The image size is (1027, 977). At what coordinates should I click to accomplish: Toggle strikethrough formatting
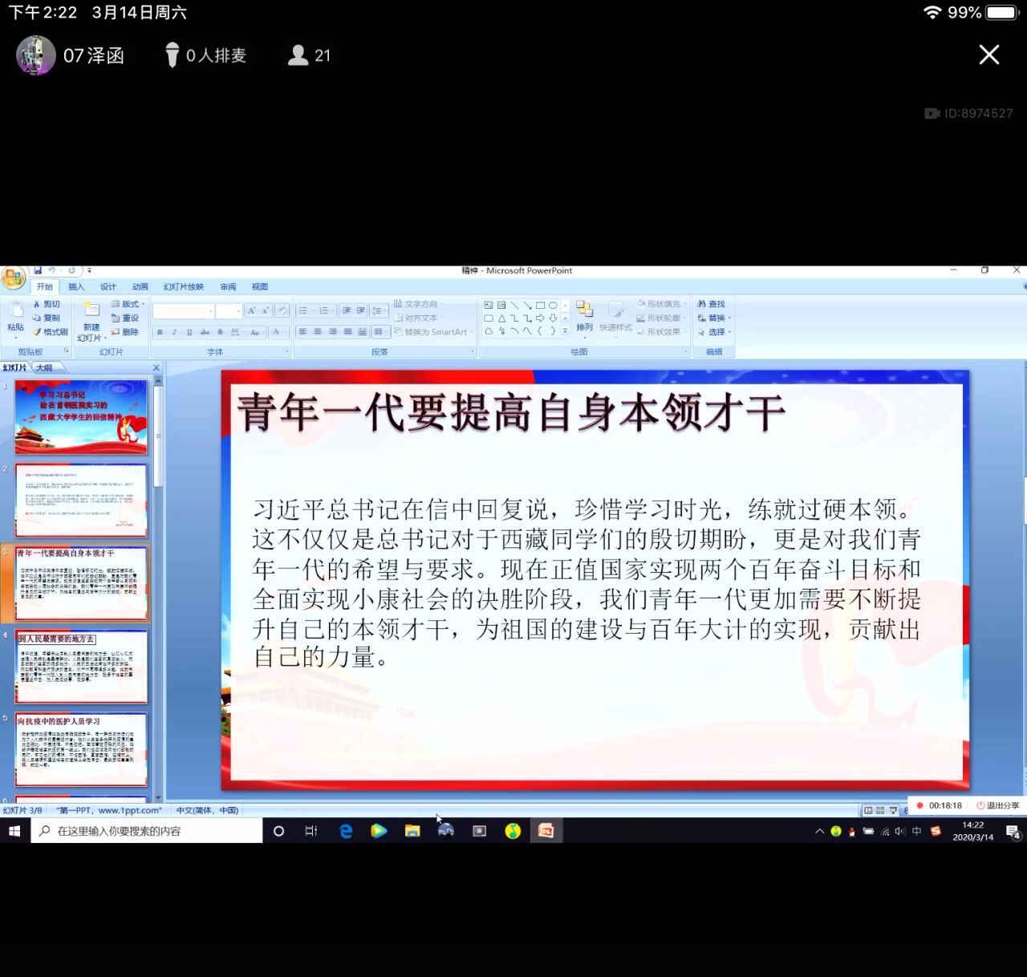tap(205, 332)
